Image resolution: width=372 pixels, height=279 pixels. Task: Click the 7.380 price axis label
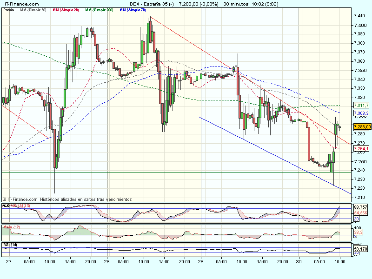pos(359,43)
